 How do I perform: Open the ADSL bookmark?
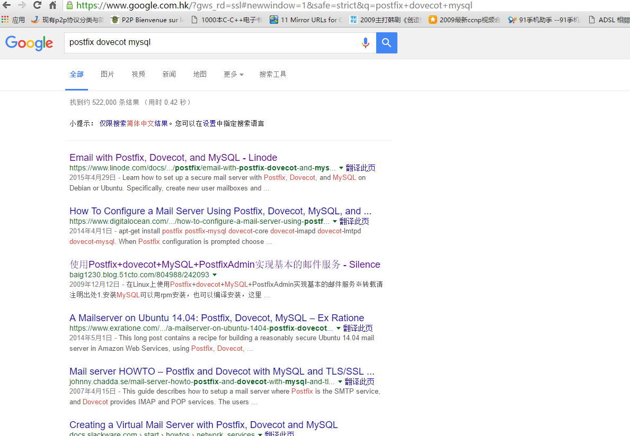point(609,20)
